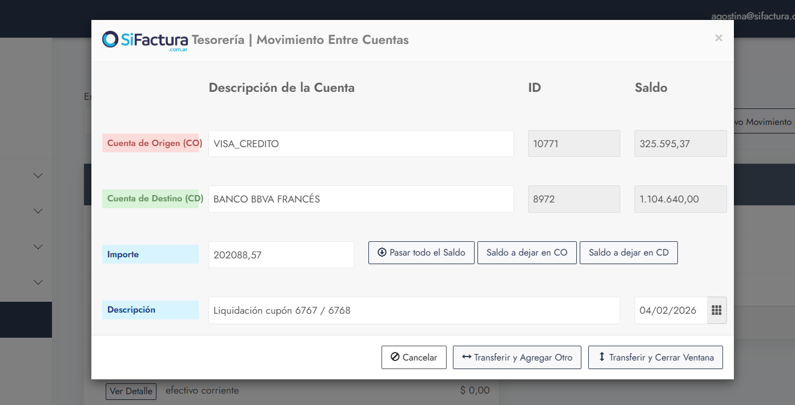The image size is (795, 405).
Task: Close the Movimiento Entre Cuentas dialog
Action: click(x=718, y=38)
